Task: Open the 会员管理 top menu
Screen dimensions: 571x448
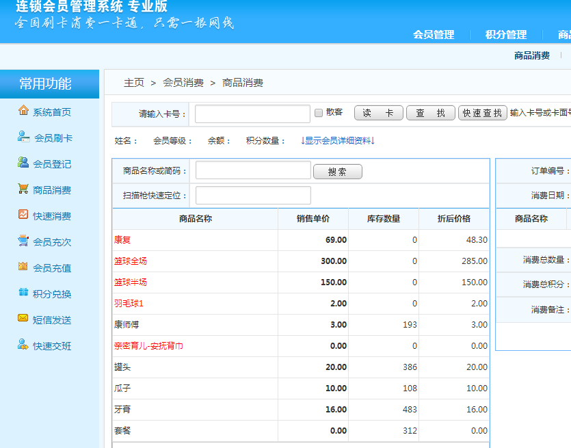Action: click(434, 35)
